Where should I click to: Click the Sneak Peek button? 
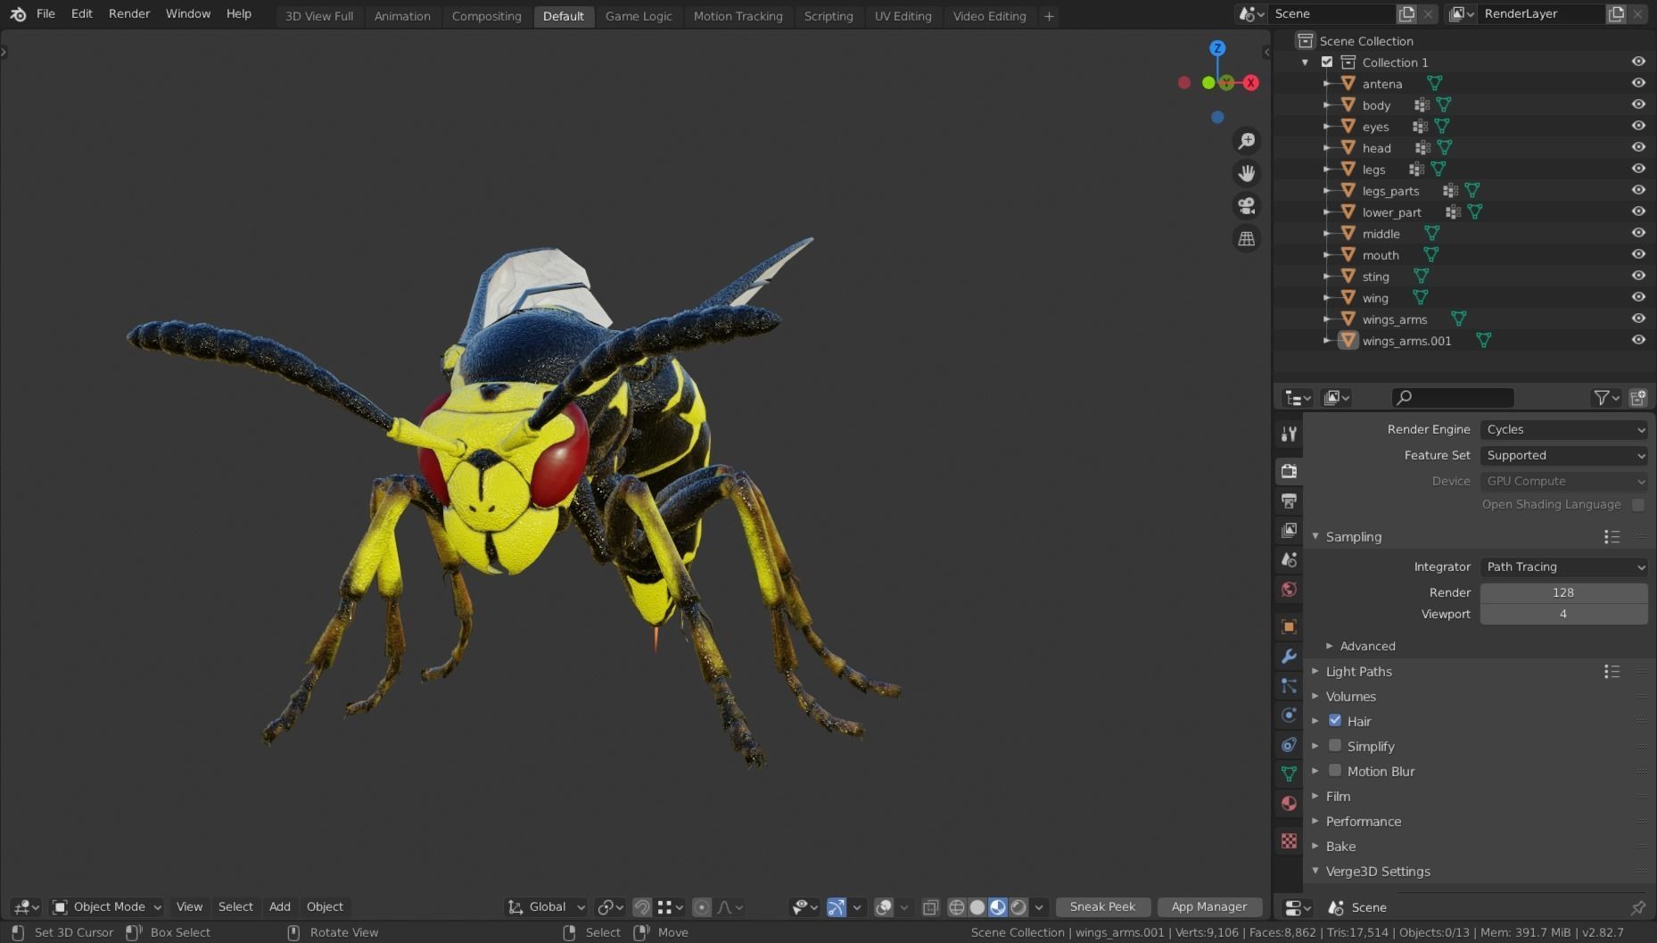click(x=1102, y=906)
